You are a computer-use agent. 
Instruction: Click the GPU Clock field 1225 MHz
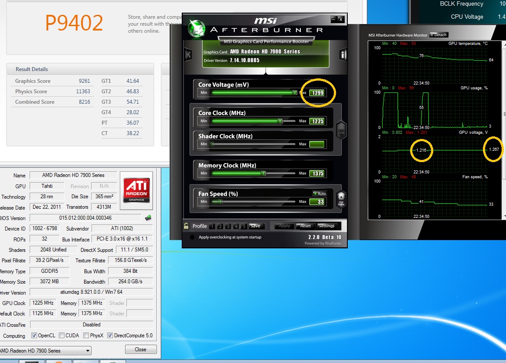tap(43, 303)
